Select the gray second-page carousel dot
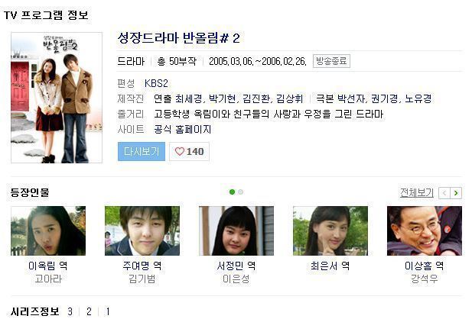Screen dimensions: 472x319 240,192
